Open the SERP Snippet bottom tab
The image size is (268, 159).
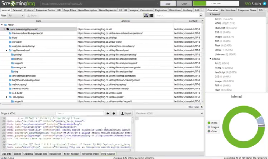72,154
